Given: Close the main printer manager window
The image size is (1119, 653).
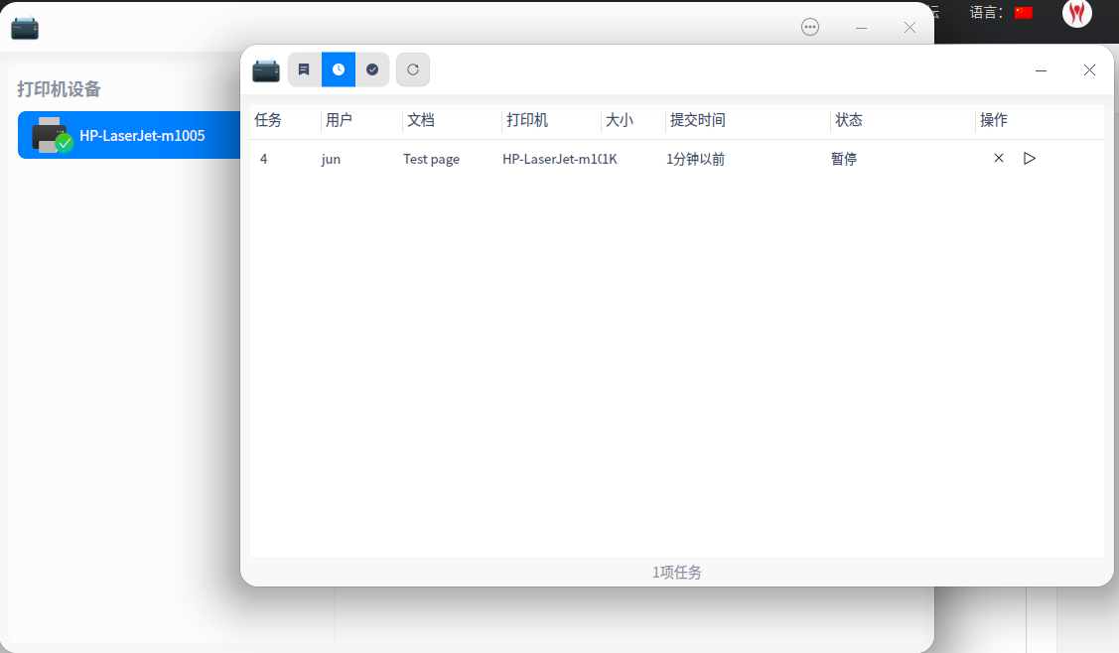Looking at the screenshot, I should (909, 27).
